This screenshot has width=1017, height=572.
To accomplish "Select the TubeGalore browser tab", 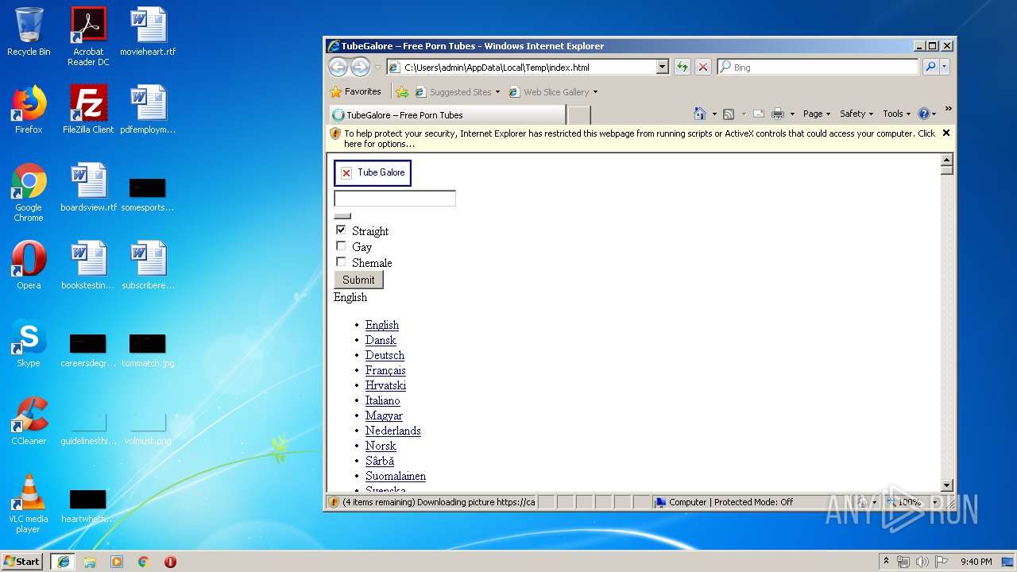I will click(x=447, y=115).
